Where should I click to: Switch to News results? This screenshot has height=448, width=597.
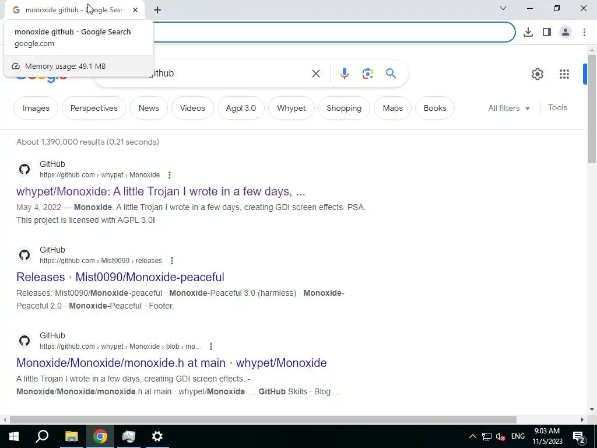[x=149, y=108]
